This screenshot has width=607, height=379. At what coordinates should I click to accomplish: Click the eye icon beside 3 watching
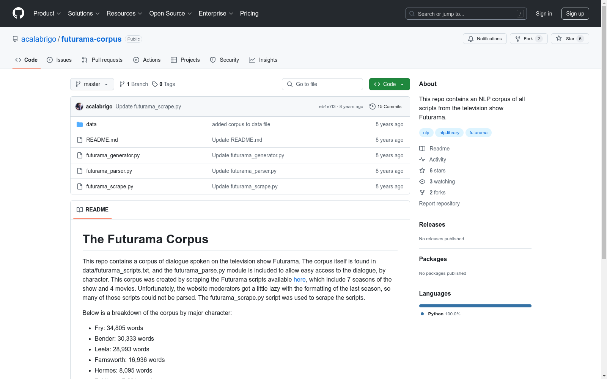pyautogui.click(x=422, y=182)
